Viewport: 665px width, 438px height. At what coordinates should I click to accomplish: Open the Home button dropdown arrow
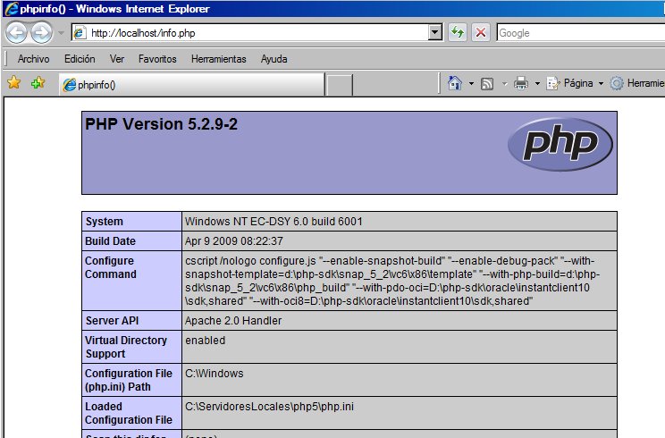[471, 83]
